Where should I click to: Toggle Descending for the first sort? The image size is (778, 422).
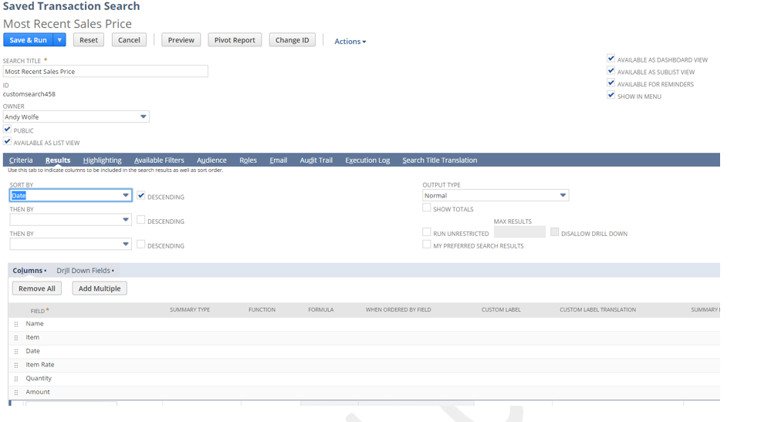click(141, 196)
